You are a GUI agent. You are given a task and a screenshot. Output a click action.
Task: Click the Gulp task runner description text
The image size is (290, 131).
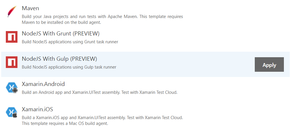tap(69, 67)
